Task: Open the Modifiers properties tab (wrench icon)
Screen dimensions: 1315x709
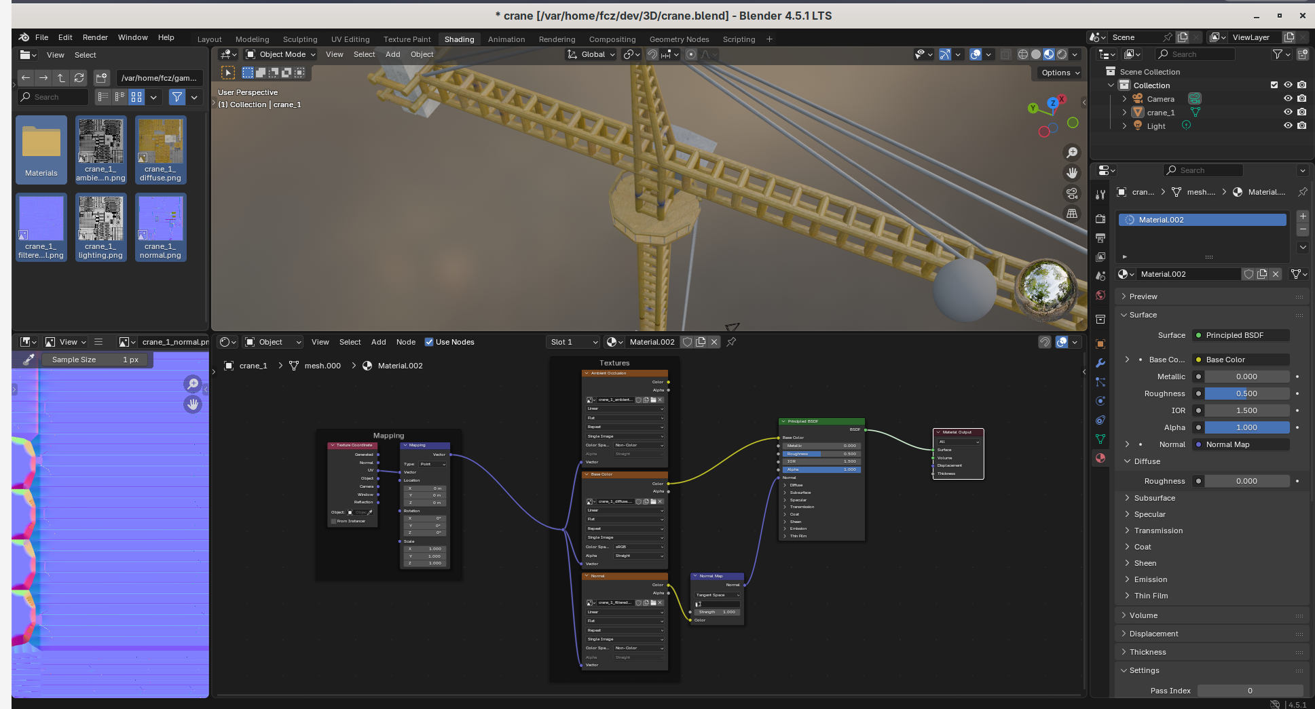Action: coord(1100,363)
